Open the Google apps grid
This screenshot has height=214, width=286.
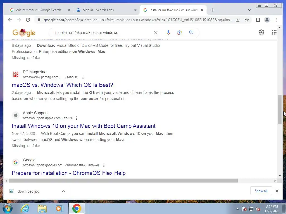click(x=274, y=32)
